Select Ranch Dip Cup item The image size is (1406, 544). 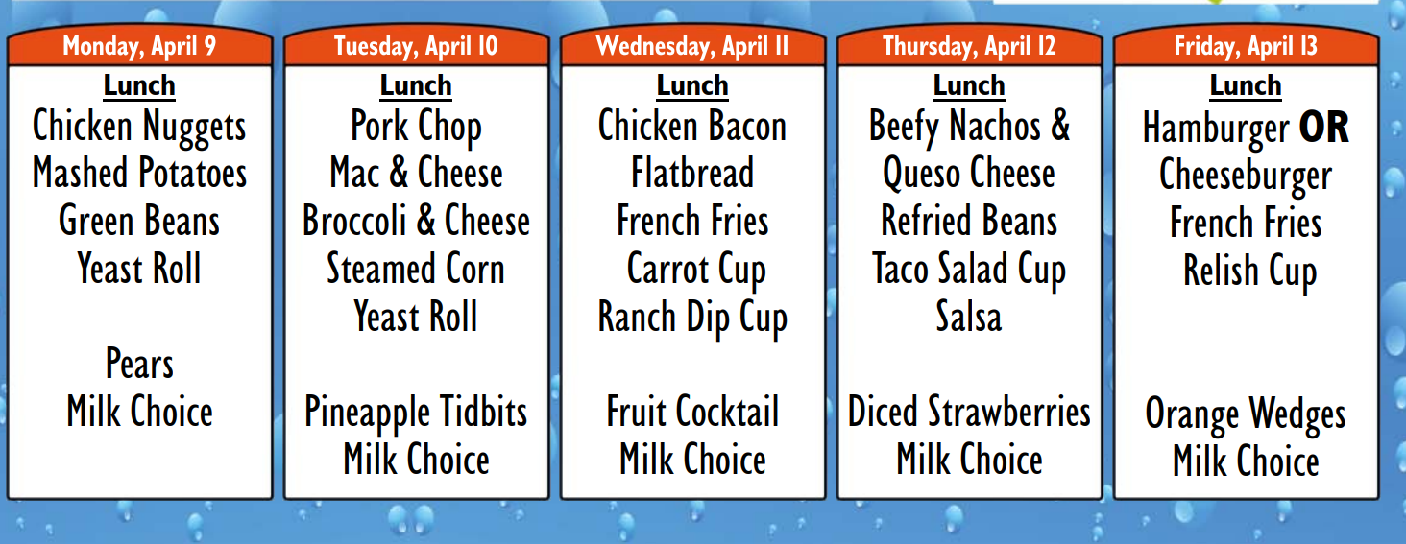692,319
